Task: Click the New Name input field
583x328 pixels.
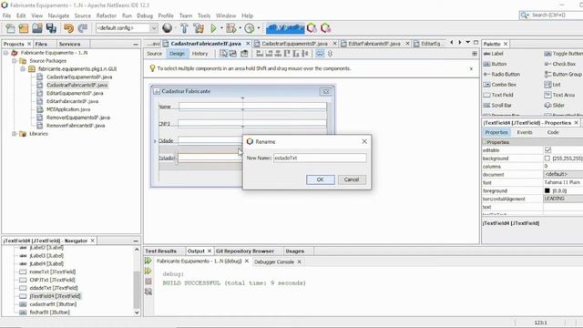Action: pos(320,158)
